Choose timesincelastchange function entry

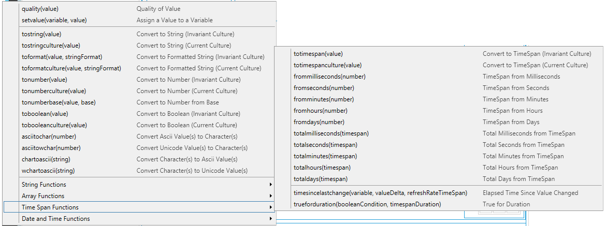point(380,193)
